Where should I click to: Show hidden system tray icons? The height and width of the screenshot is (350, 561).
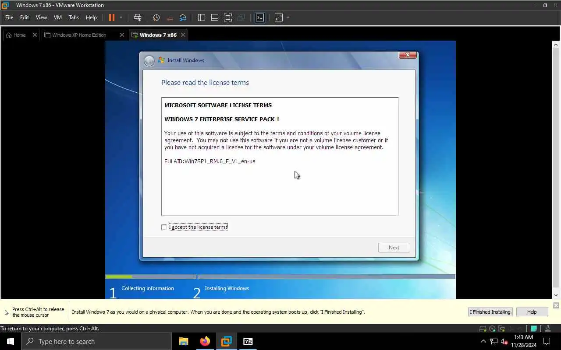(x=483, y=341)
